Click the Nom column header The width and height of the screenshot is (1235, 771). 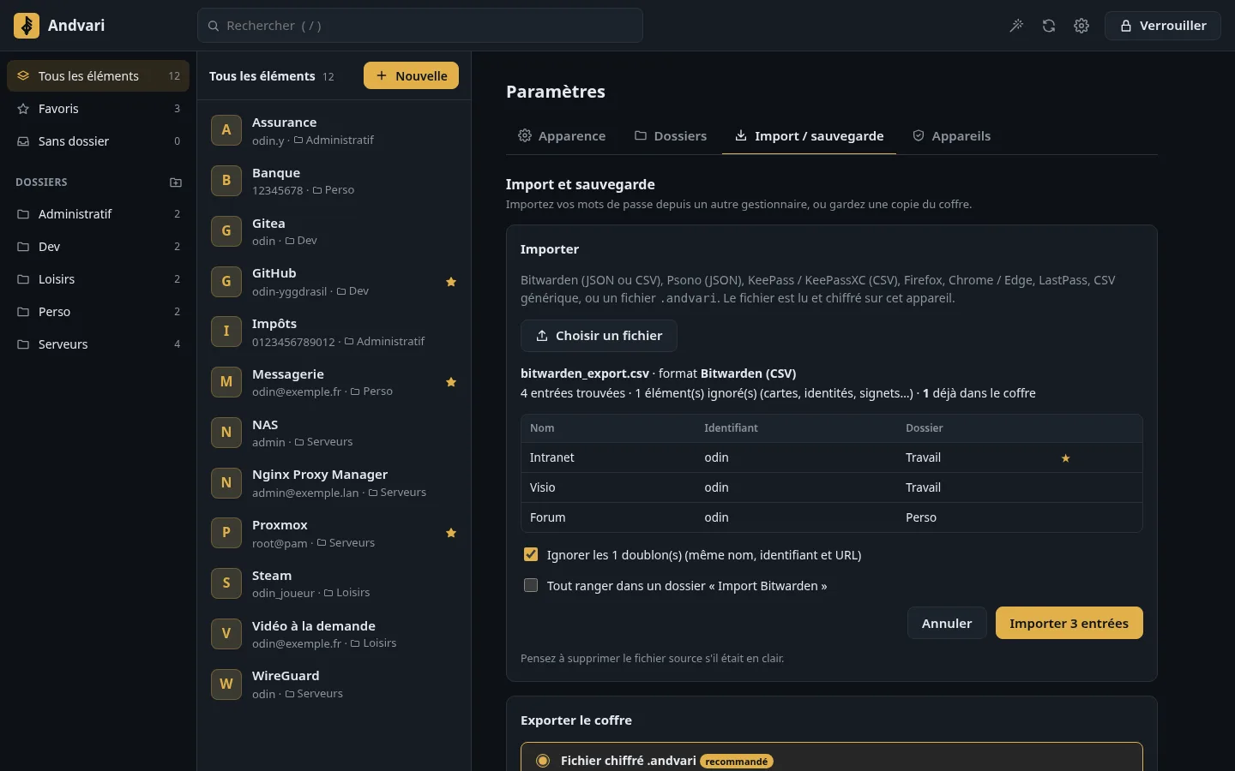point(542,428)
